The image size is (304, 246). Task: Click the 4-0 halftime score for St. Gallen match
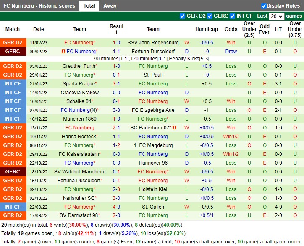click(278, 207)
